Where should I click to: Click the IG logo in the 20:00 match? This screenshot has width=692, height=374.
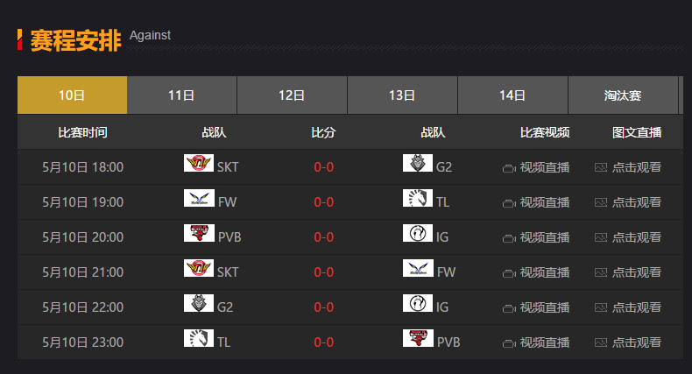[418, 233]
